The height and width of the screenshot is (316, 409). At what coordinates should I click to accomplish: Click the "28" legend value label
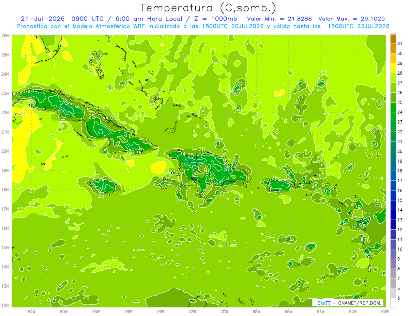point(400,73)
